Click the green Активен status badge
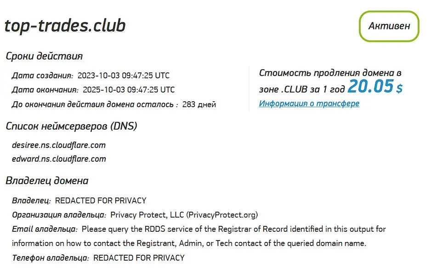This screenshot has height=268, width=431. [388, 26]
